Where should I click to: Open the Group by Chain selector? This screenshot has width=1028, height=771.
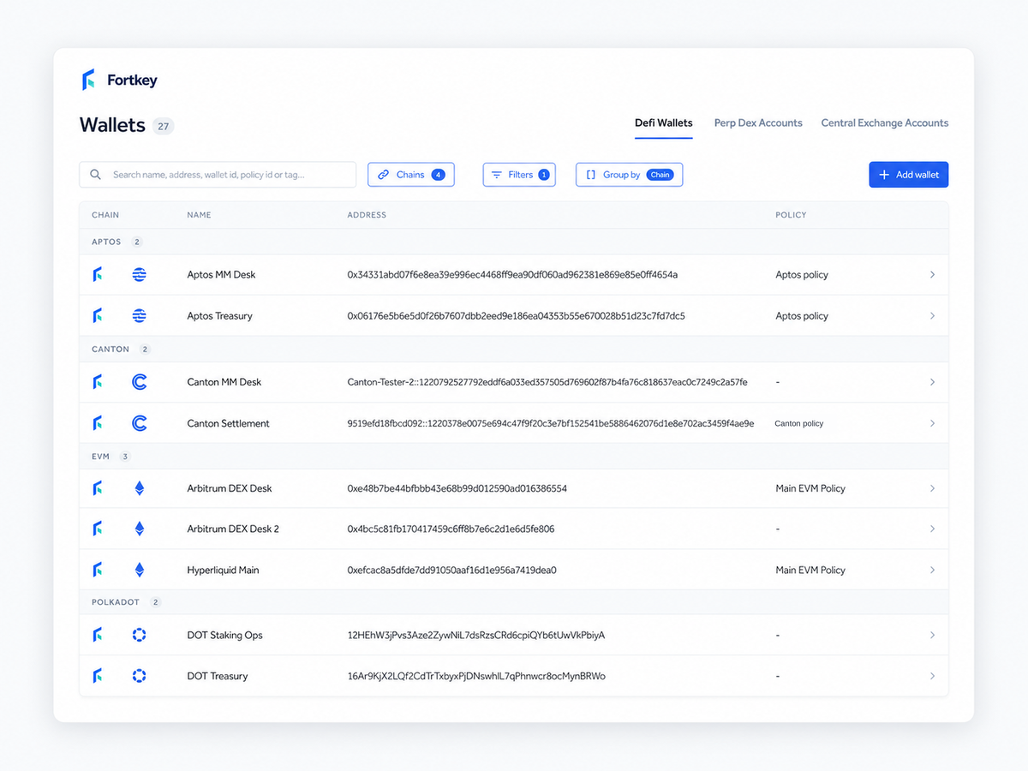click(x=629, y=175)
